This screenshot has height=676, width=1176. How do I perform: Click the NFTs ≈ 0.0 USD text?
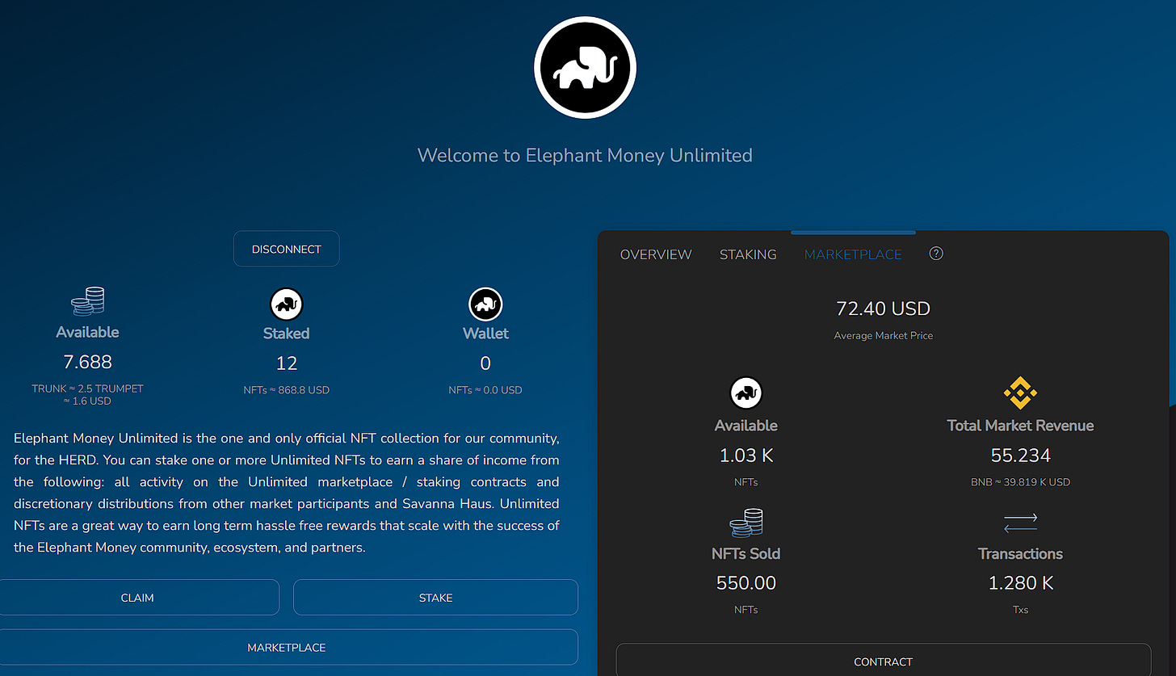485,390
